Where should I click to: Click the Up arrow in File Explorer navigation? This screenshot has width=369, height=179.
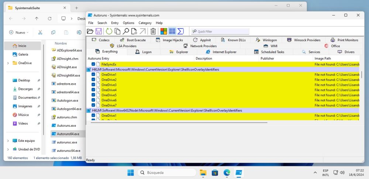(37, 18)
